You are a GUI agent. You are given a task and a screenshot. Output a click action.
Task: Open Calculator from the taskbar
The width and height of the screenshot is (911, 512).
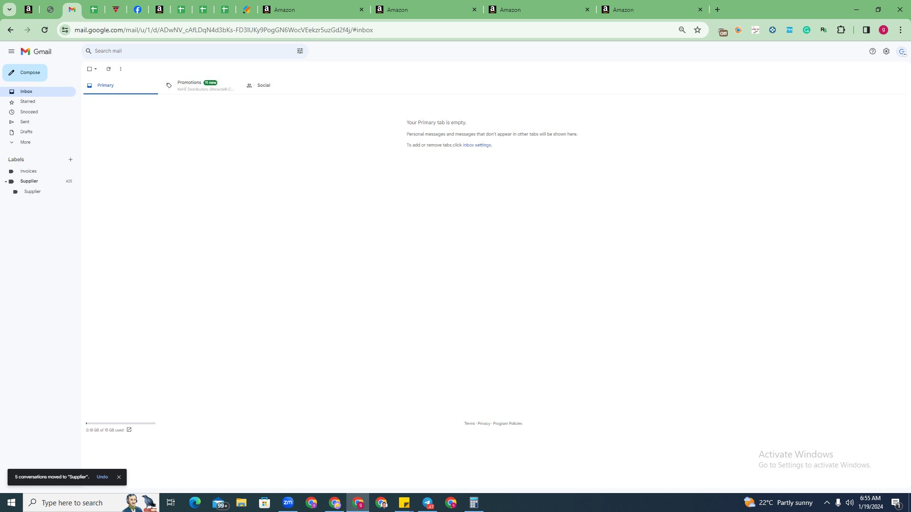474,503
